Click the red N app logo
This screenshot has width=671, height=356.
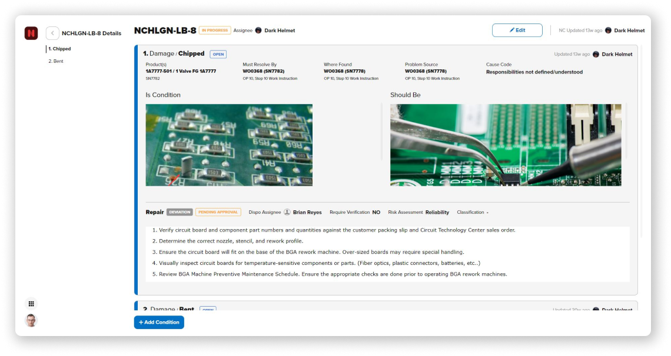[31, 33]
